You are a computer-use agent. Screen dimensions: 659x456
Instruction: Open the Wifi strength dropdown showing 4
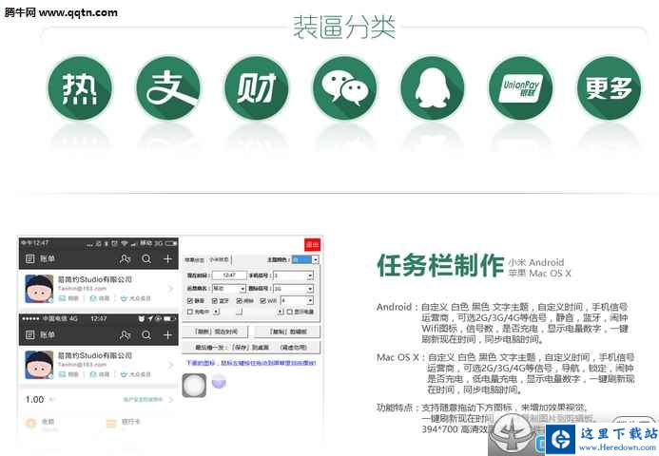pyautogui.click(x=297, y=300)
